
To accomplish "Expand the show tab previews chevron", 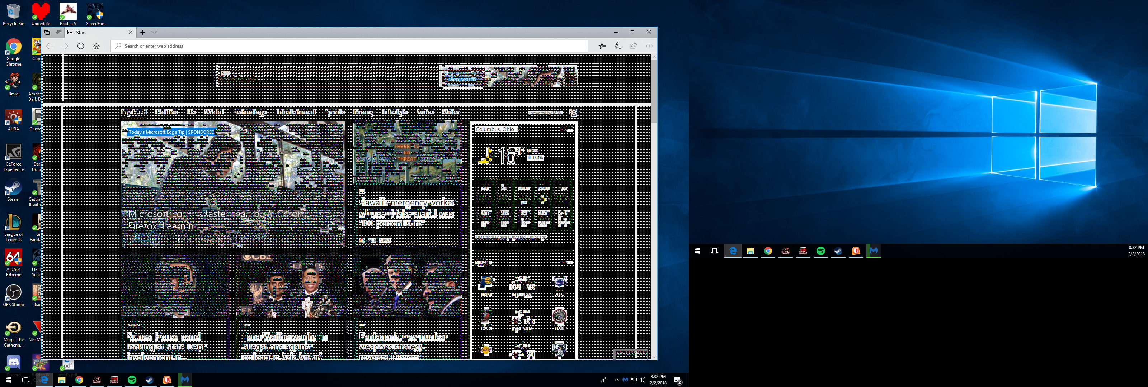I will pyautogui.click(x=154, y=33).
